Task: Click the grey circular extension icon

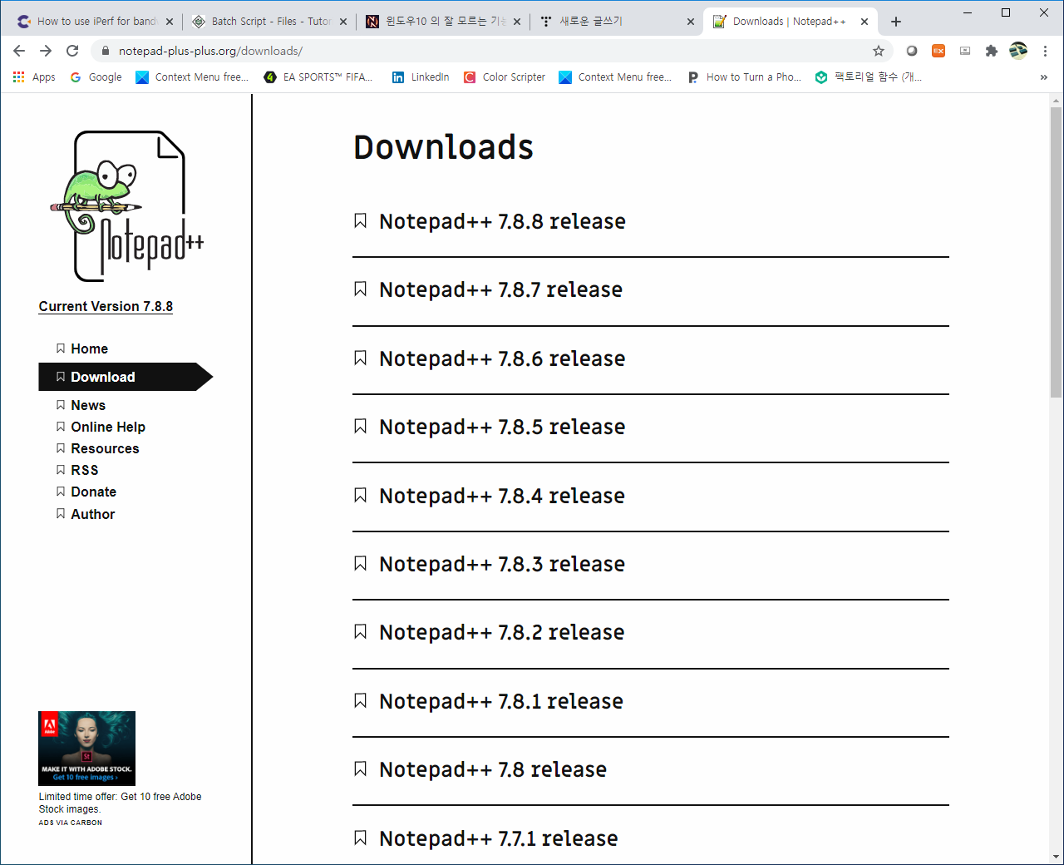Action: 912,51
